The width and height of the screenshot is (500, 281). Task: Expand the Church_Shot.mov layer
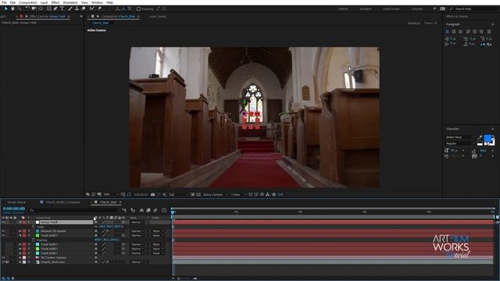[20, 262]
